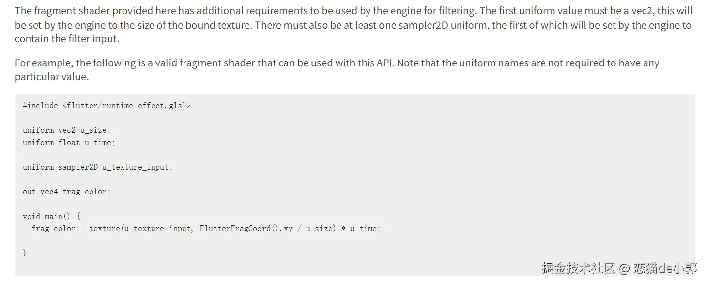Click the 'uniform sampler2D u_texture_input;' line
The image size is (706, 284).
point(97,167)
